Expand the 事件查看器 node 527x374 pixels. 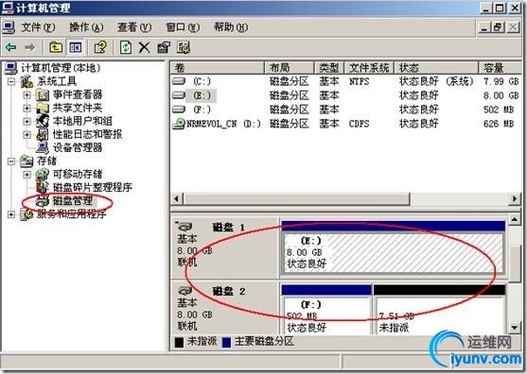[26, 95]
